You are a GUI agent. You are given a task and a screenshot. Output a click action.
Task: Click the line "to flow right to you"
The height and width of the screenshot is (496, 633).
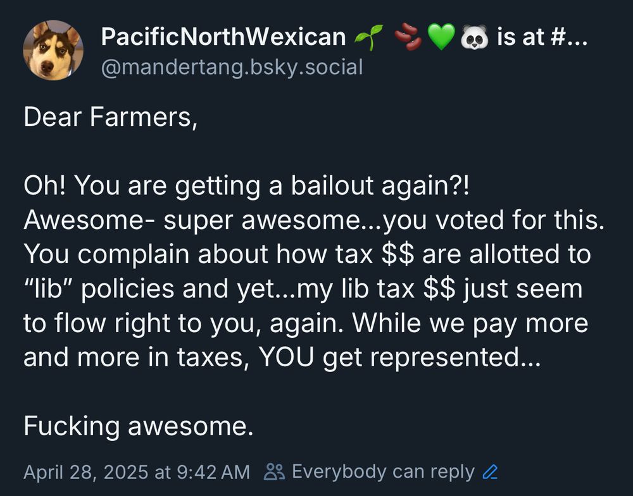306,323
